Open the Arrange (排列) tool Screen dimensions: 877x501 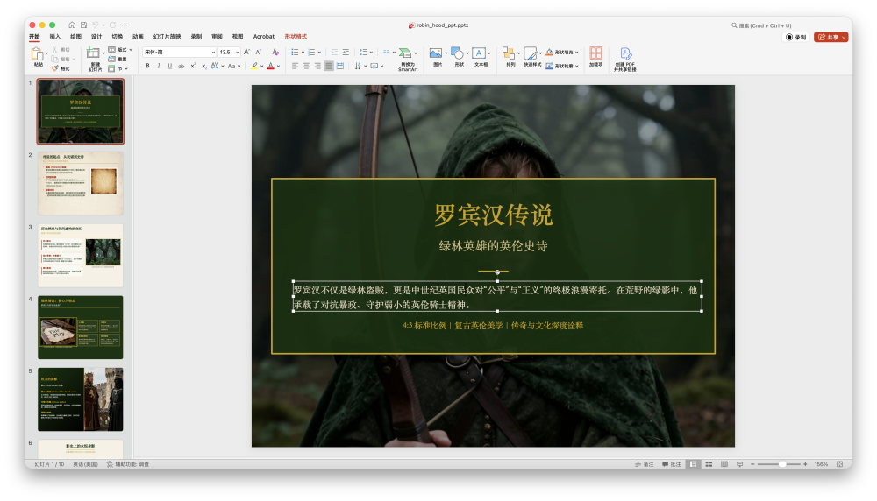click(510, 53)
